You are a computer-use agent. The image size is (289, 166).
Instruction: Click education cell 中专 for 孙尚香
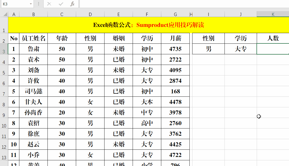click(x=147, y=112)
